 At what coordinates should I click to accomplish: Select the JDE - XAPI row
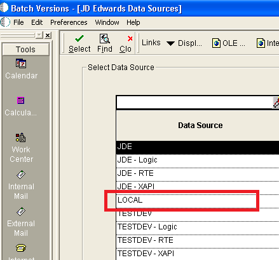click(x=198, y=186)
